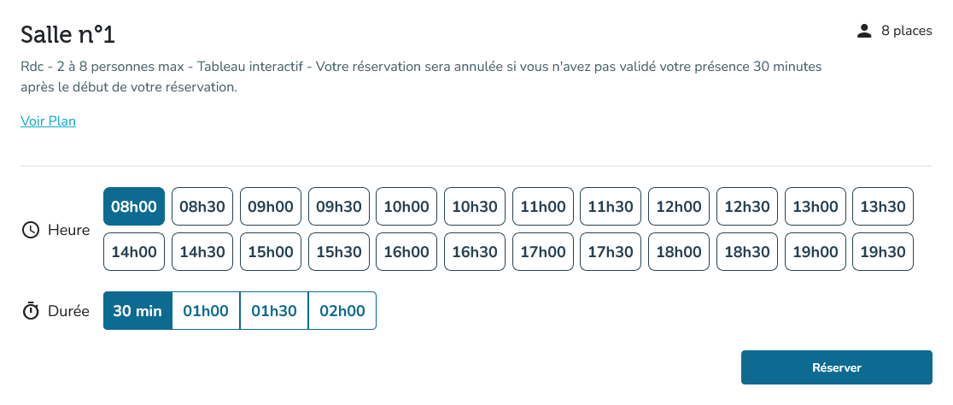The height and width of the screenshot is (405, 953).
Task: Choose the 10h30 time slot
Action: (x=475, y=207)
